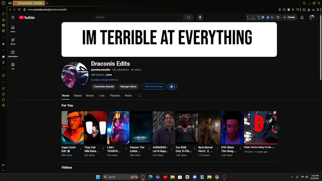Expand channel description with ...more
The height and width of the screenshot is (181, 322).
pos(108,75)
